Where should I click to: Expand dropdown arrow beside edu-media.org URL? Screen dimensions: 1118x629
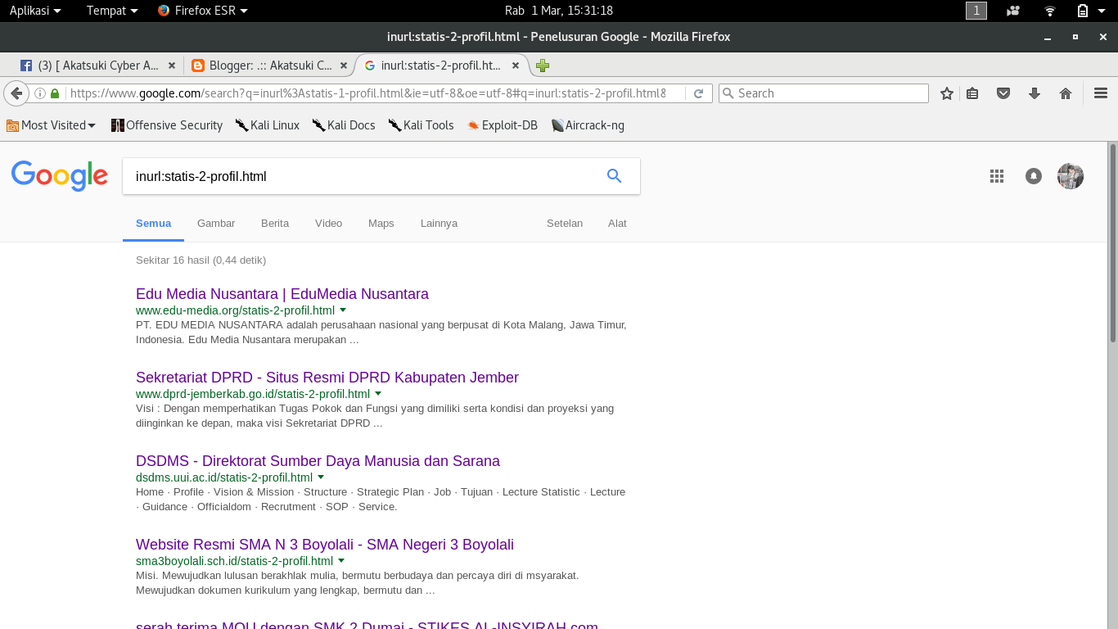click(343, 310)
